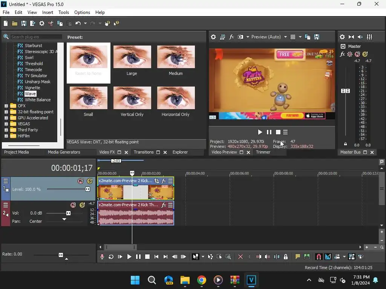Open Google Chrome from the taskbar
The image size is (386, 289).
point(201,280)
